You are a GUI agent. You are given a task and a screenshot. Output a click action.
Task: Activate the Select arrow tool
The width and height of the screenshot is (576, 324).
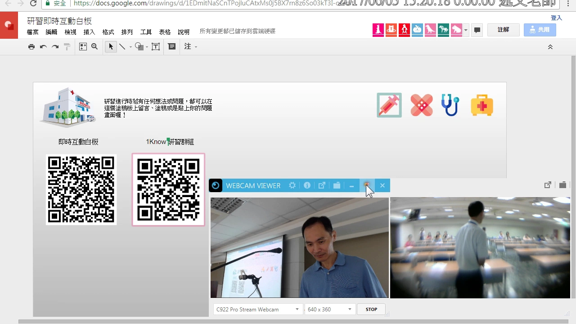click(111, 47)
